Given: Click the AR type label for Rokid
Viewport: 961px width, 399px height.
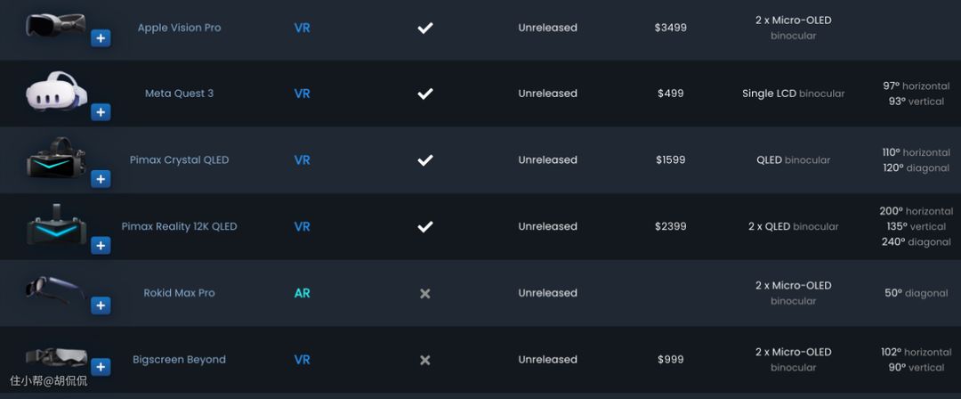Looking at the screenshot, I should tap(303, 293).
